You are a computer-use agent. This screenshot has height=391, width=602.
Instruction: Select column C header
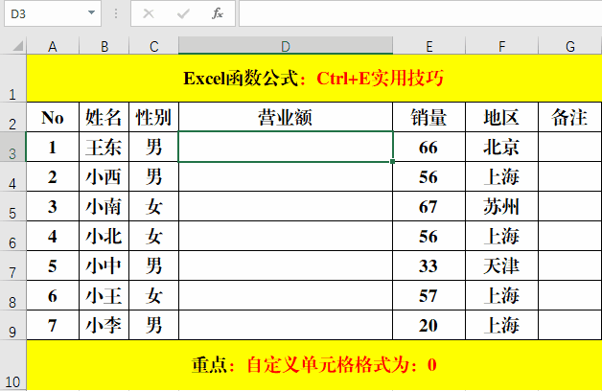[x=154, y=46]
